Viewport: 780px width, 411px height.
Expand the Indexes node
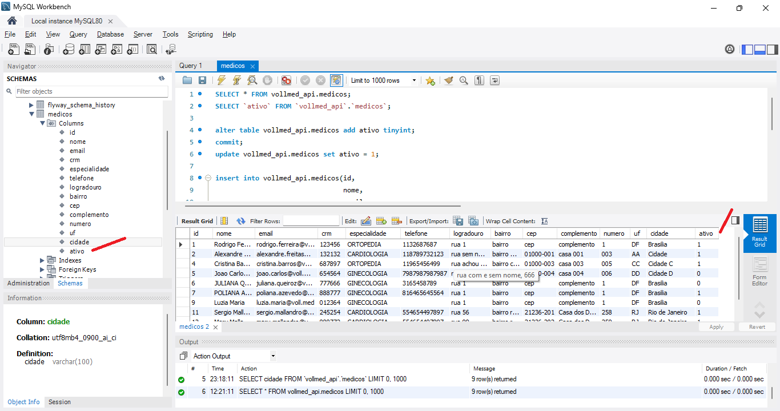(42, 260)
